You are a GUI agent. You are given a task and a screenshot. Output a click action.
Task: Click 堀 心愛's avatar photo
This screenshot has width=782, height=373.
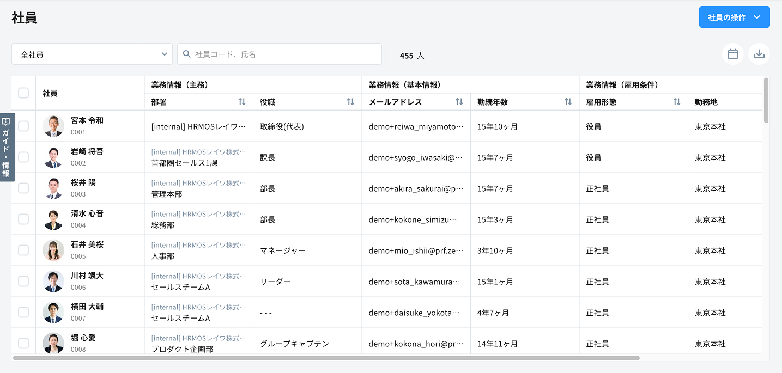(53, 344)
